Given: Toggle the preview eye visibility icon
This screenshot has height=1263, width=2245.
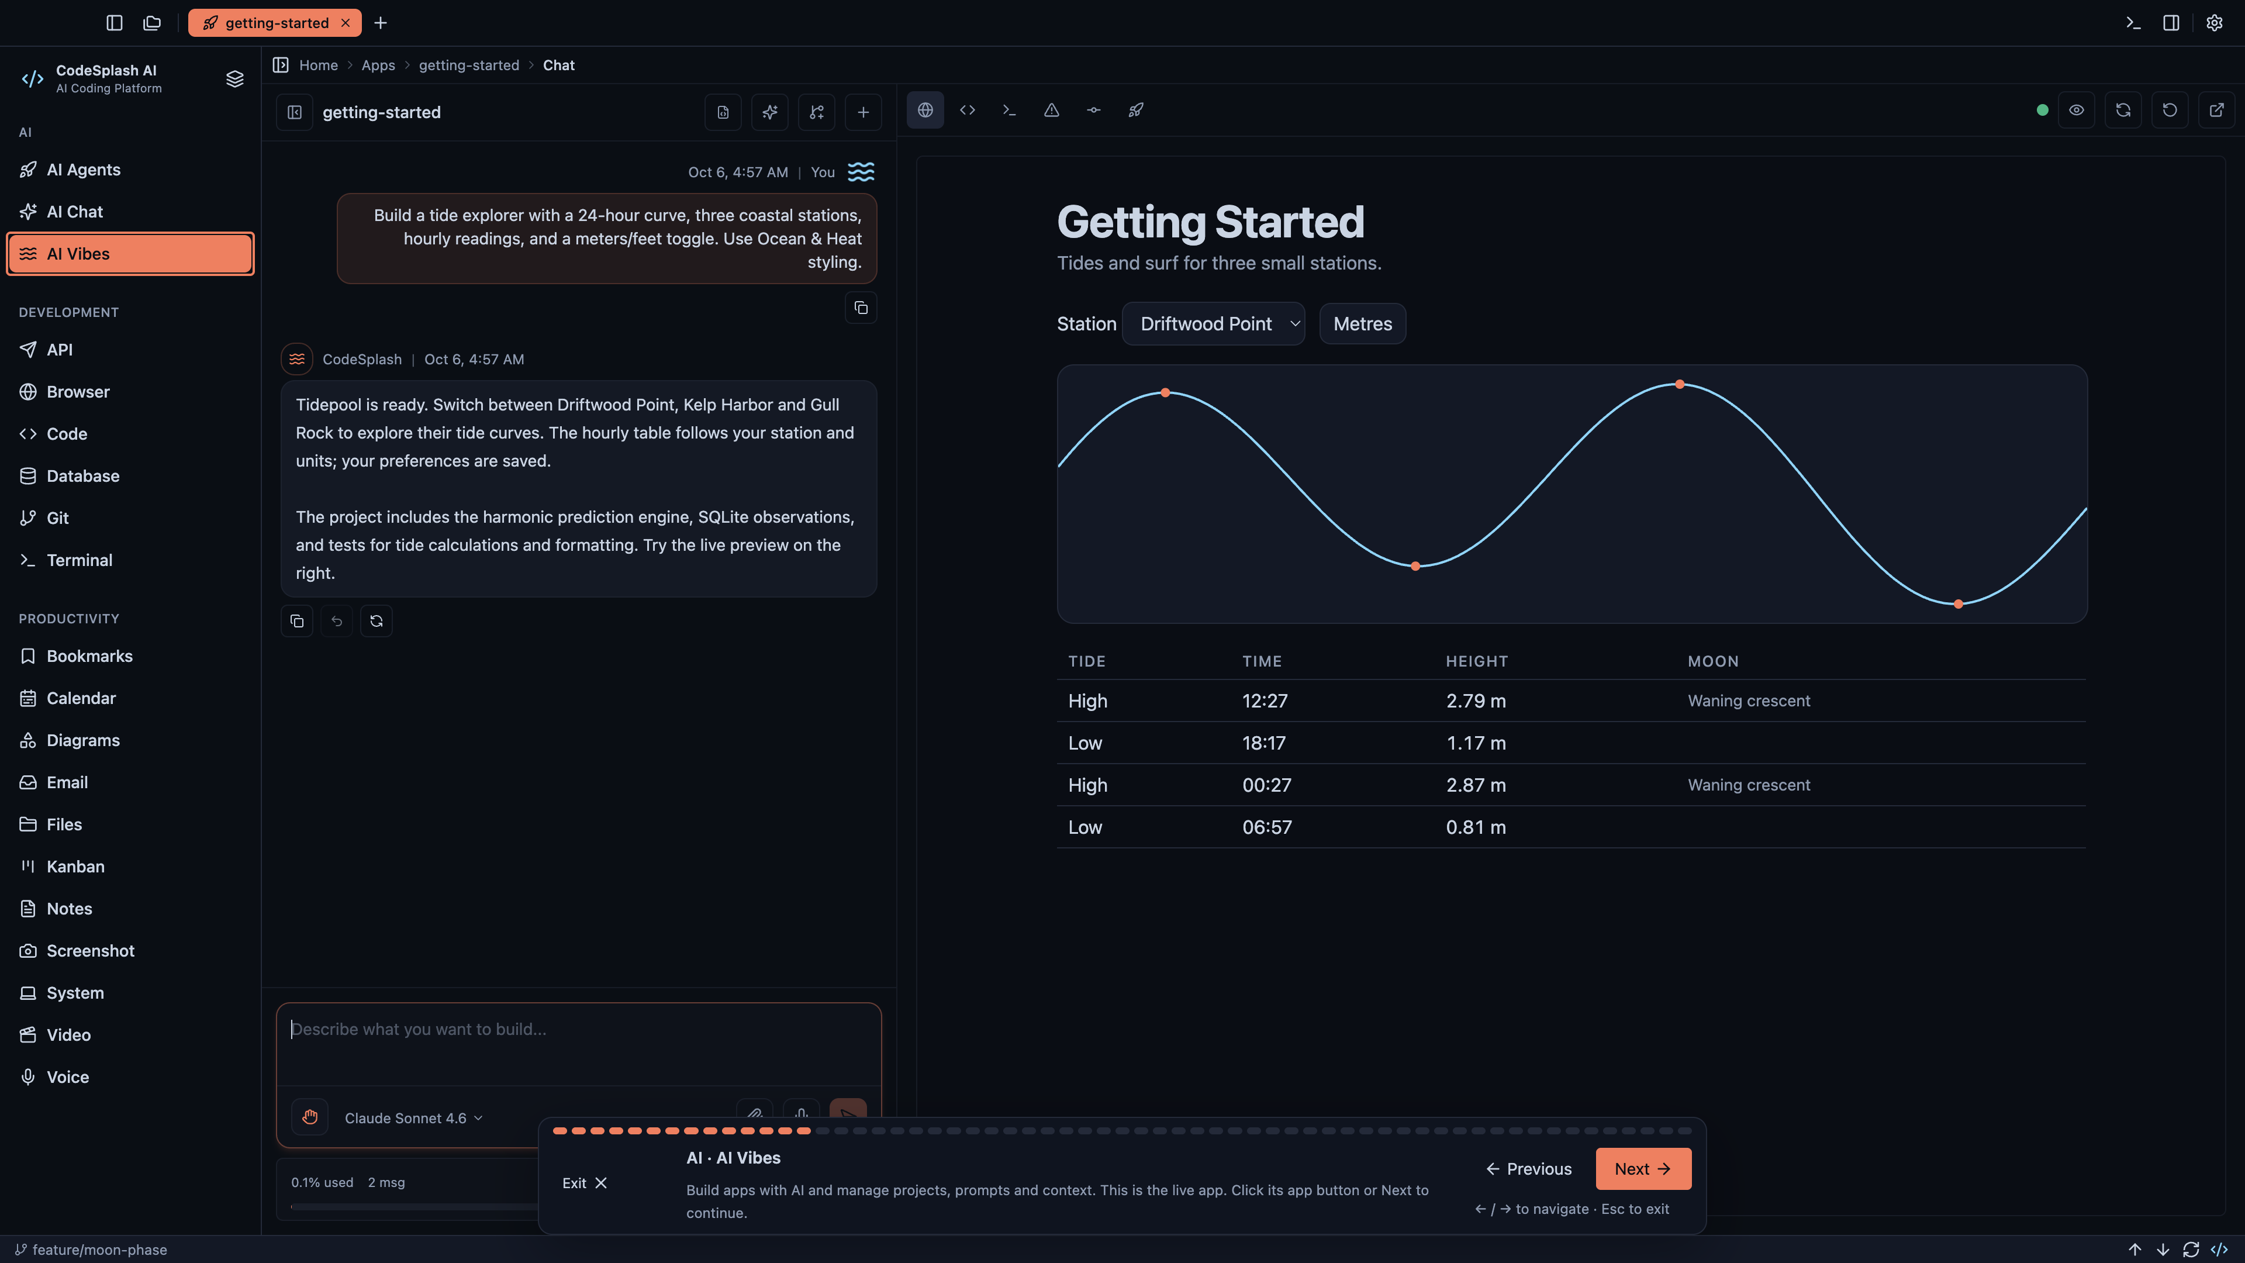Looking at the screenshot, I should (x=2077, y=110).
